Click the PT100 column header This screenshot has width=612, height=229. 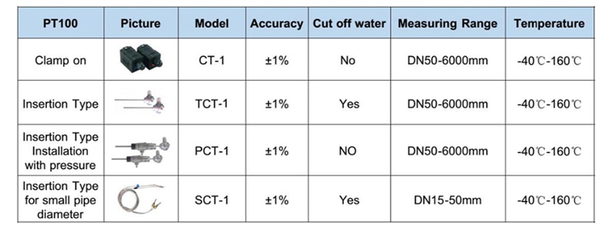point(61,23)
